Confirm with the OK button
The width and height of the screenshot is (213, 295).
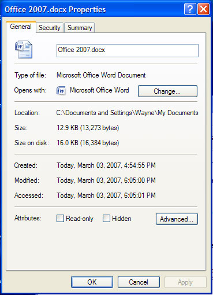(92, 282)
